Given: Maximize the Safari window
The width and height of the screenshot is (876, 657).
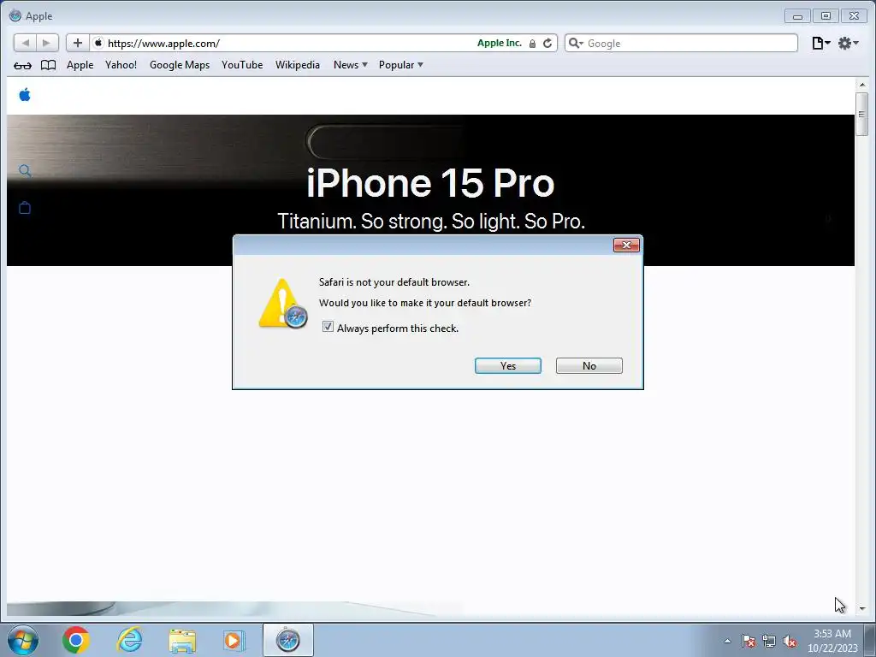Looking at the screenshot, I should pos(826,15).
